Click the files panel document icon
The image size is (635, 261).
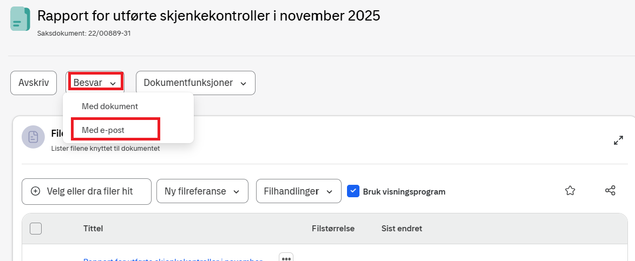33,137
